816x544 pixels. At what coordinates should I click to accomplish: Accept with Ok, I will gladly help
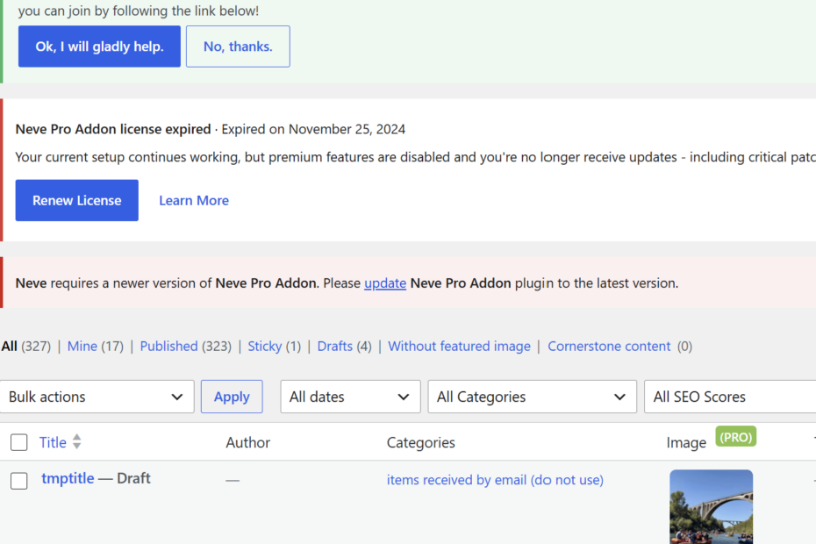tap(99, 47)
